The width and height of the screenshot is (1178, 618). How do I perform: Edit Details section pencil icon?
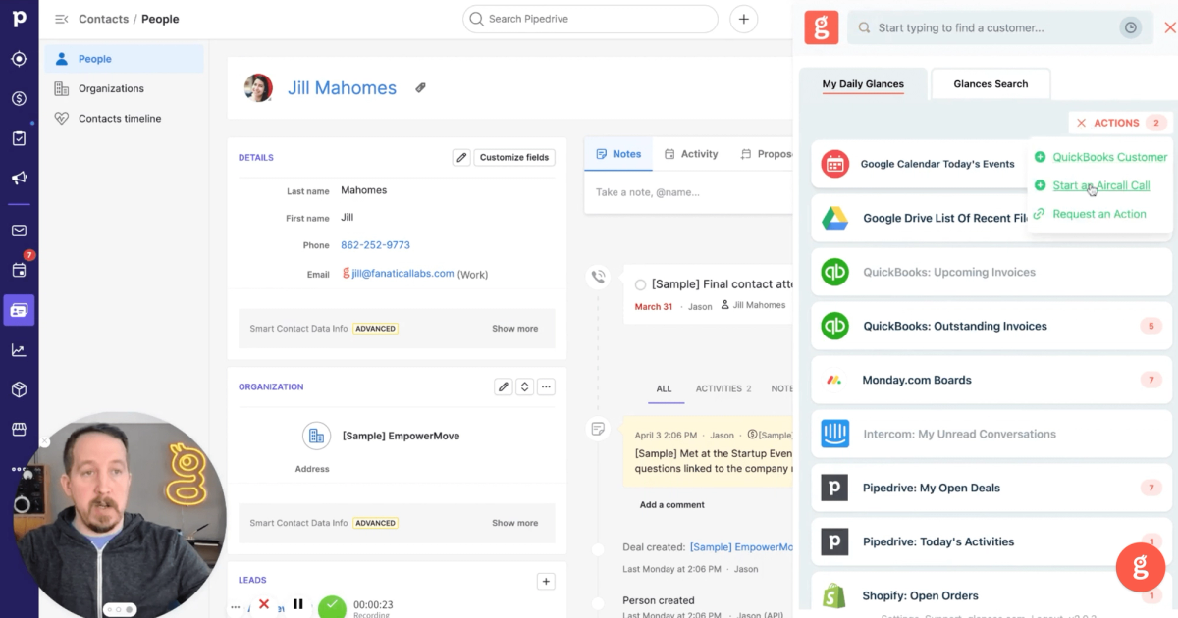(461, 157)
